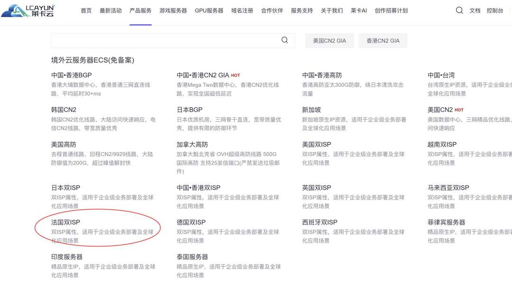Open 服务支持 in the top menu

point(302,11)
